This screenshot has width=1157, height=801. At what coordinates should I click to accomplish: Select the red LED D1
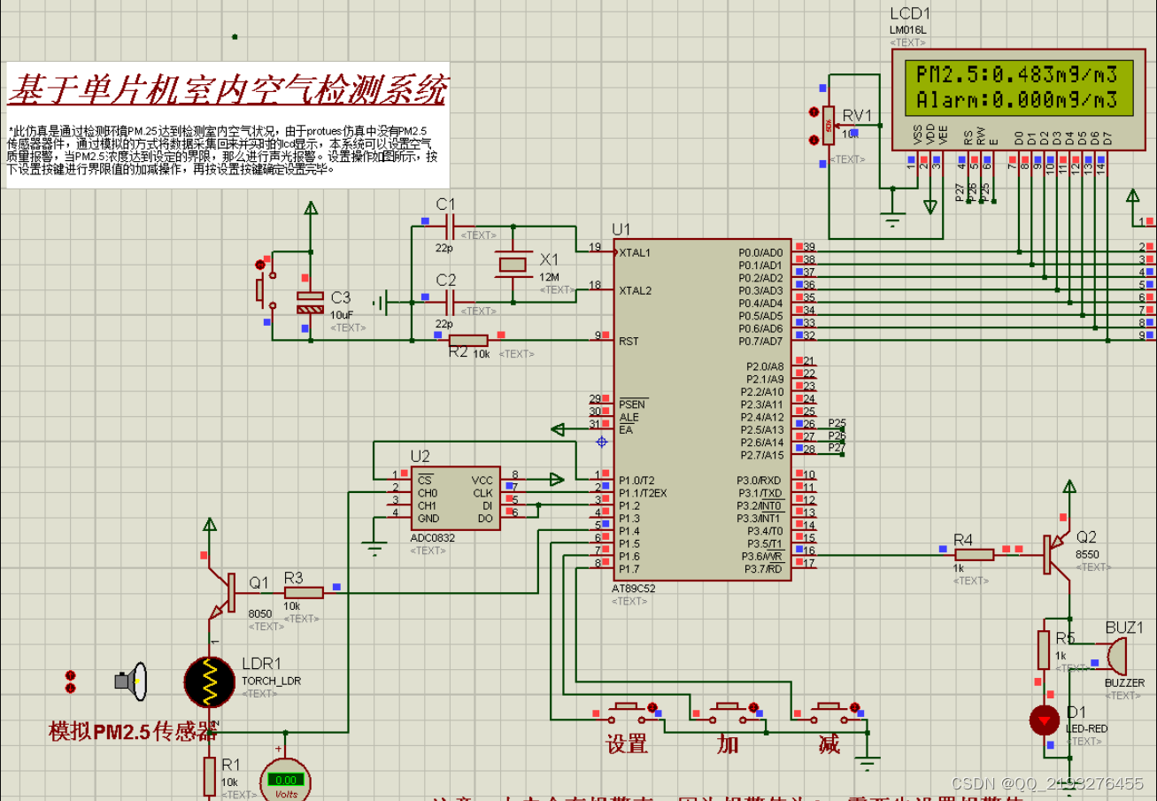coord(1045,720)
